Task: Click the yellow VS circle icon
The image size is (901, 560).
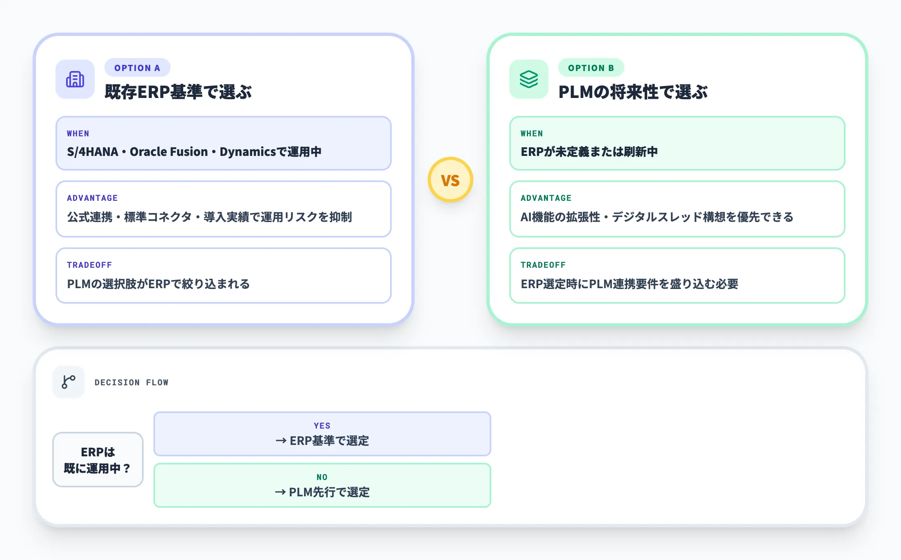Action: pos(450,180)
